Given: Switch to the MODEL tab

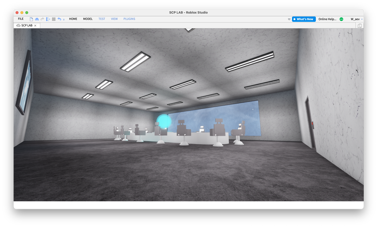Looking at the screenshot, I should (x=88, y=19).
